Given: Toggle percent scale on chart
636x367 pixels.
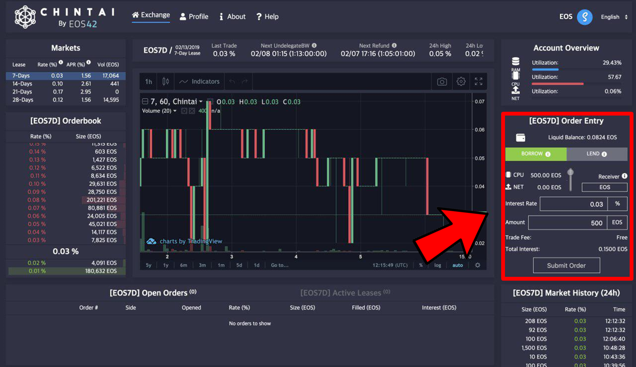Looking at the screenshot, I should pos(421,265).
